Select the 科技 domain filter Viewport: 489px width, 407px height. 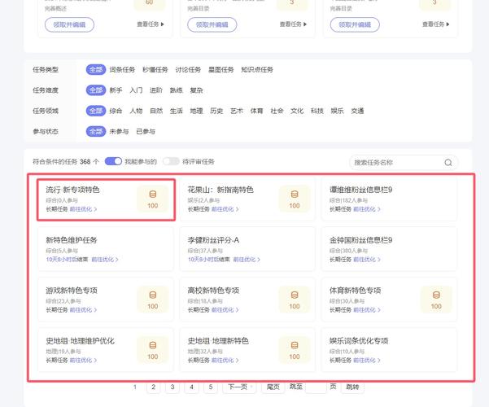[x=317, y=111]
